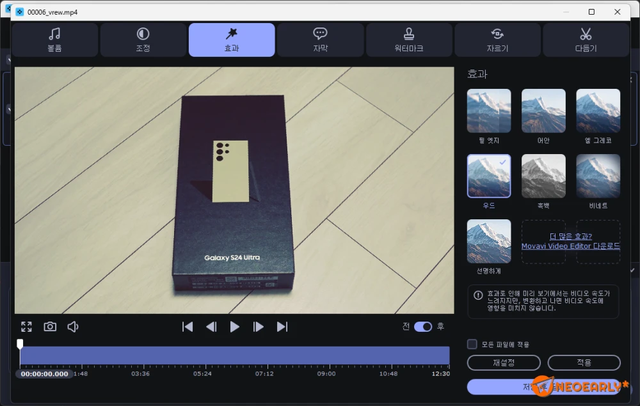
Task: Choose the 어안 fisheye effect
Action: (x=543, y=111)
